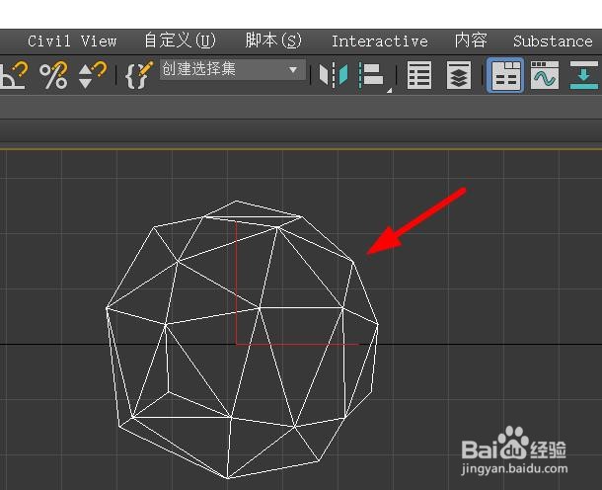Open the 内容 menu
The width and height of the screenshot is (602, 490).
471,41
